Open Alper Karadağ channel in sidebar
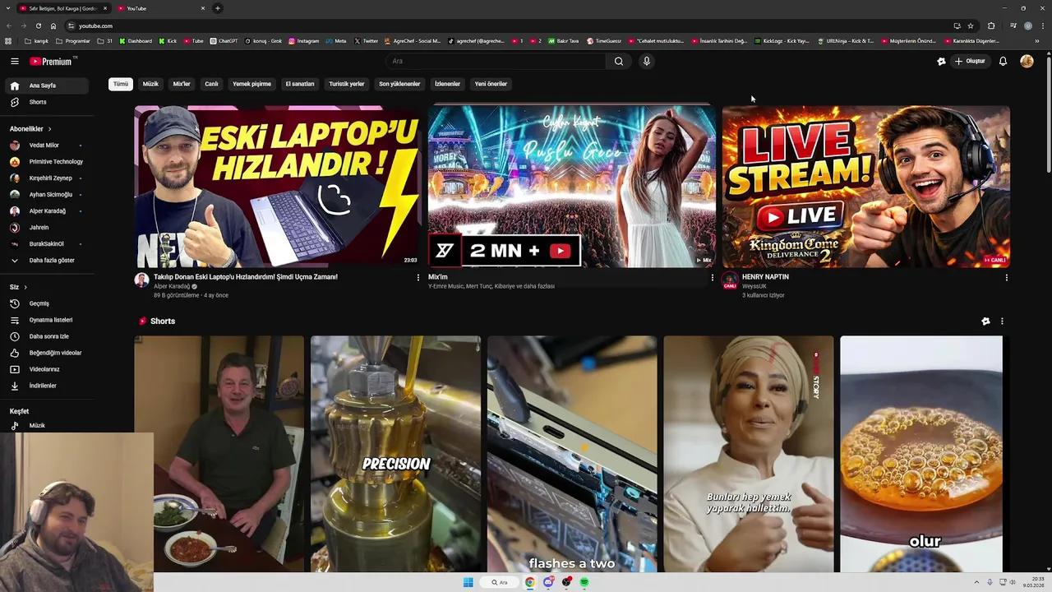Viewport: 1052px width, 592px height. (46, 211)
